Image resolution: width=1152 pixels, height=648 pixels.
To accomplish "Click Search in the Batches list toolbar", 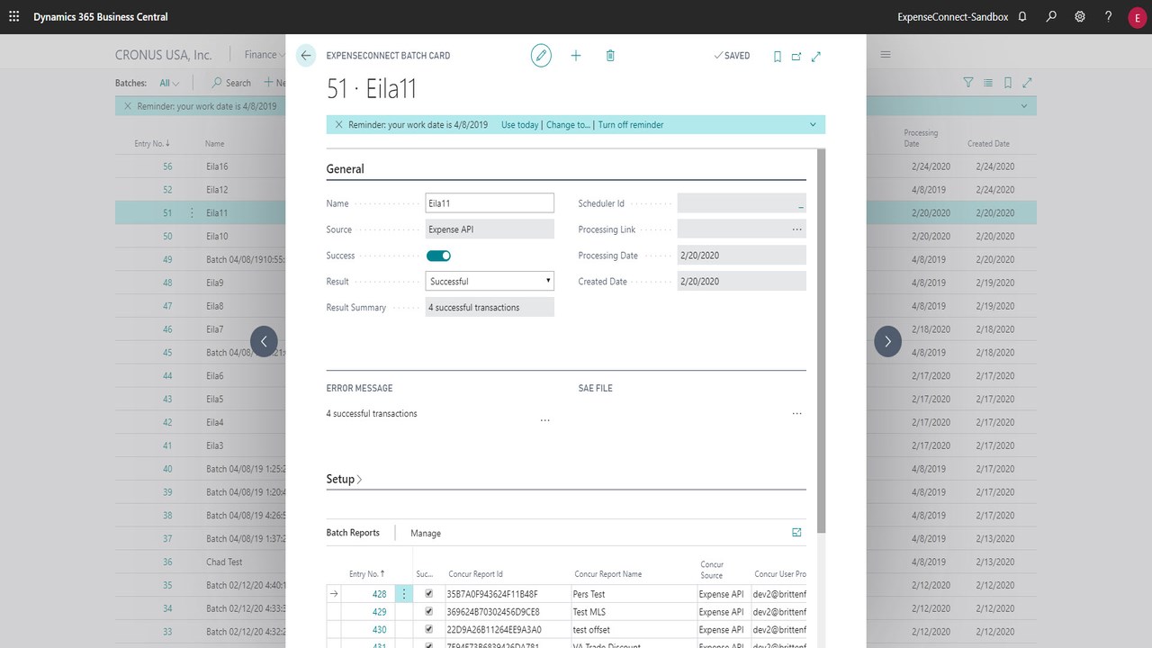I will pos(231,83).
